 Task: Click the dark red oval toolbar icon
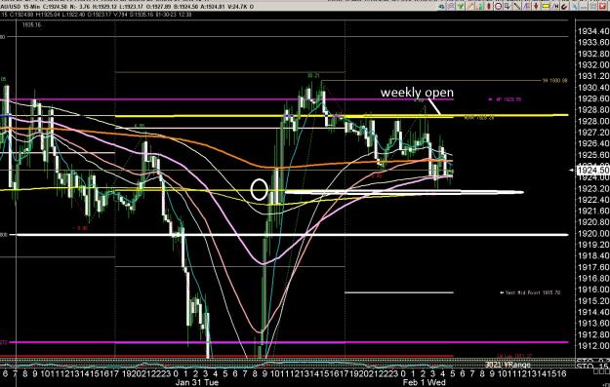(489, 7)
